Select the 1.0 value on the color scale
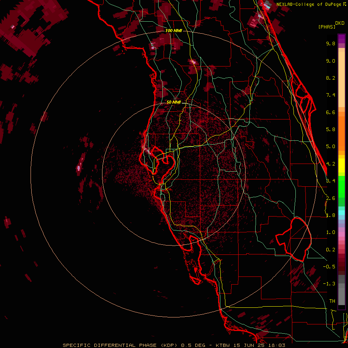This screenshot has width=348, height=348. [331, 232]
